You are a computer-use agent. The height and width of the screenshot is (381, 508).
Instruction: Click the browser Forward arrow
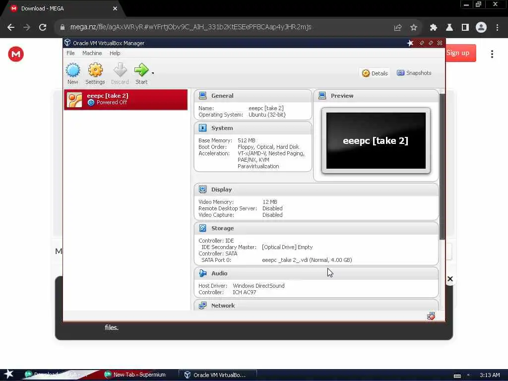27,27
